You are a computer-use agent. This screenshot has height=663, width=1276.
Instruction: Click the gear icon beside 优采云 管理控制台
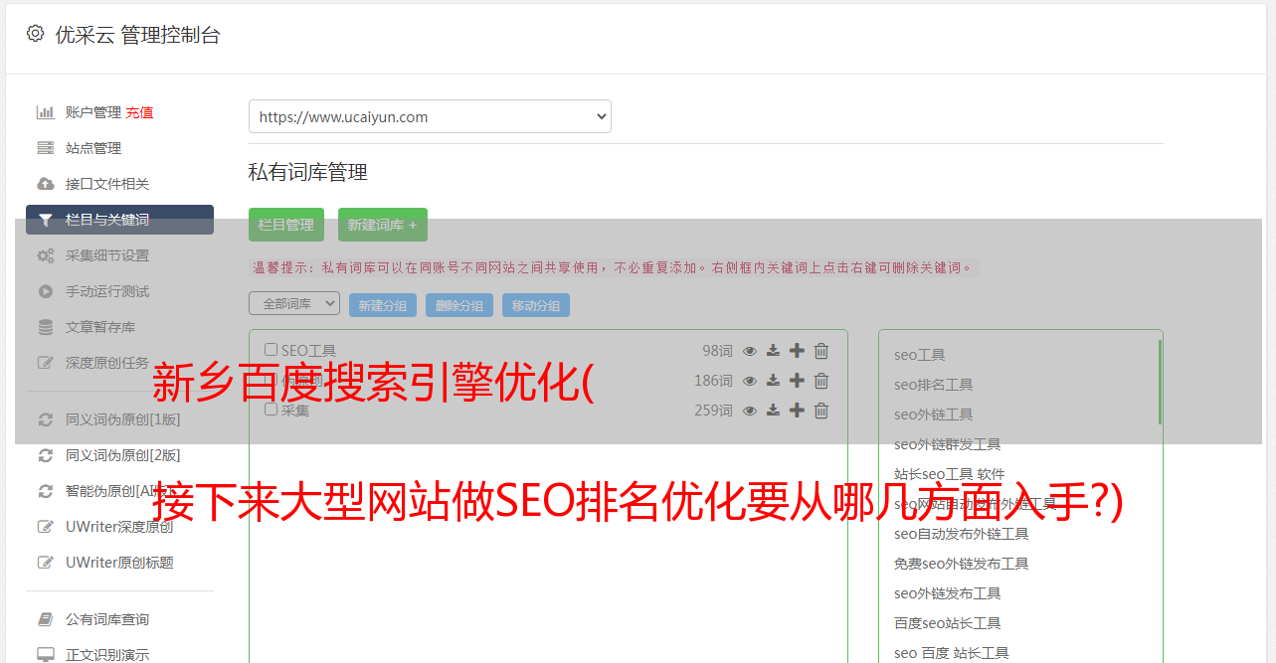[36, 34]
